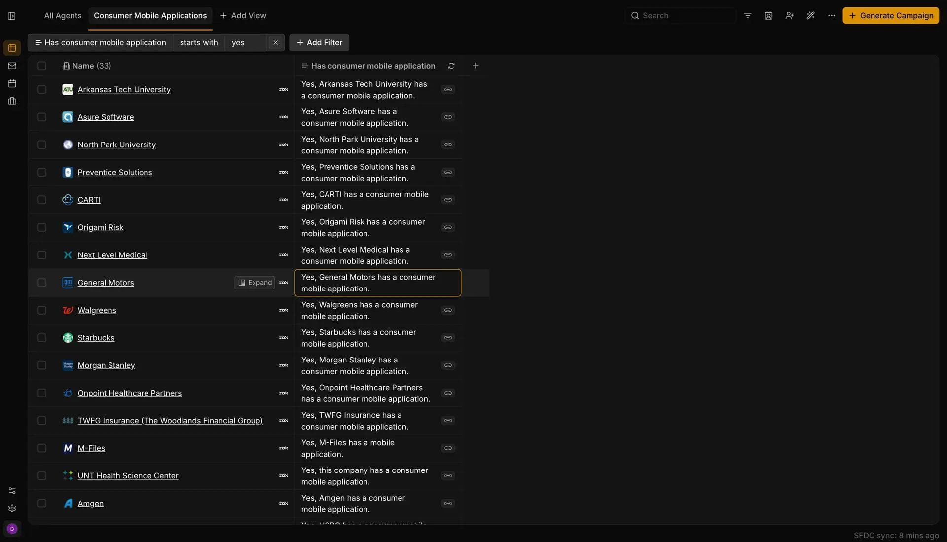Open the filter lines icon in the top toolbar

748,16
